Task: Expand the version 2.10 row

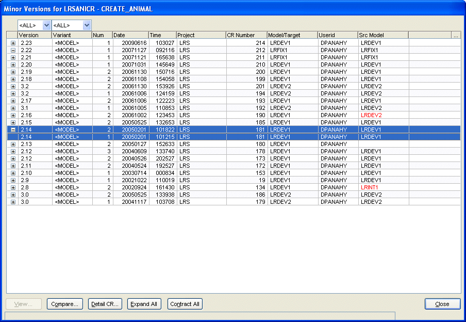Action: pos(13,173)
